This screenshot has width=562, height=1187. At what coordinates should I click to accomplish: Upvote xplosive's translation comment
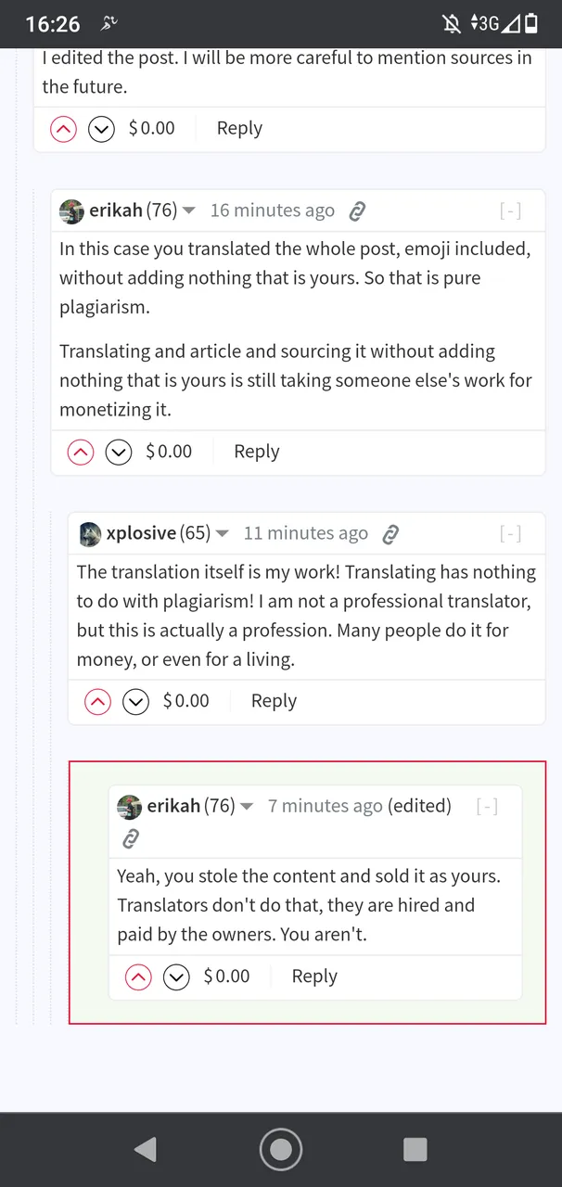click(x=97, y=702)
